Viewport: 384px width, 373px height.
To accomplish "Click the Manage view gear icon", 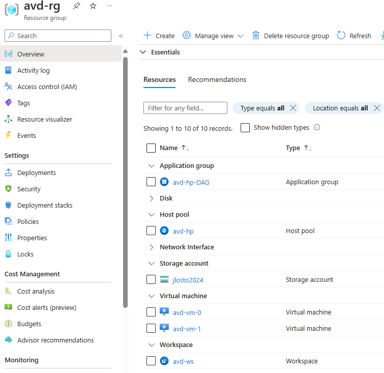I will point(187,35).
